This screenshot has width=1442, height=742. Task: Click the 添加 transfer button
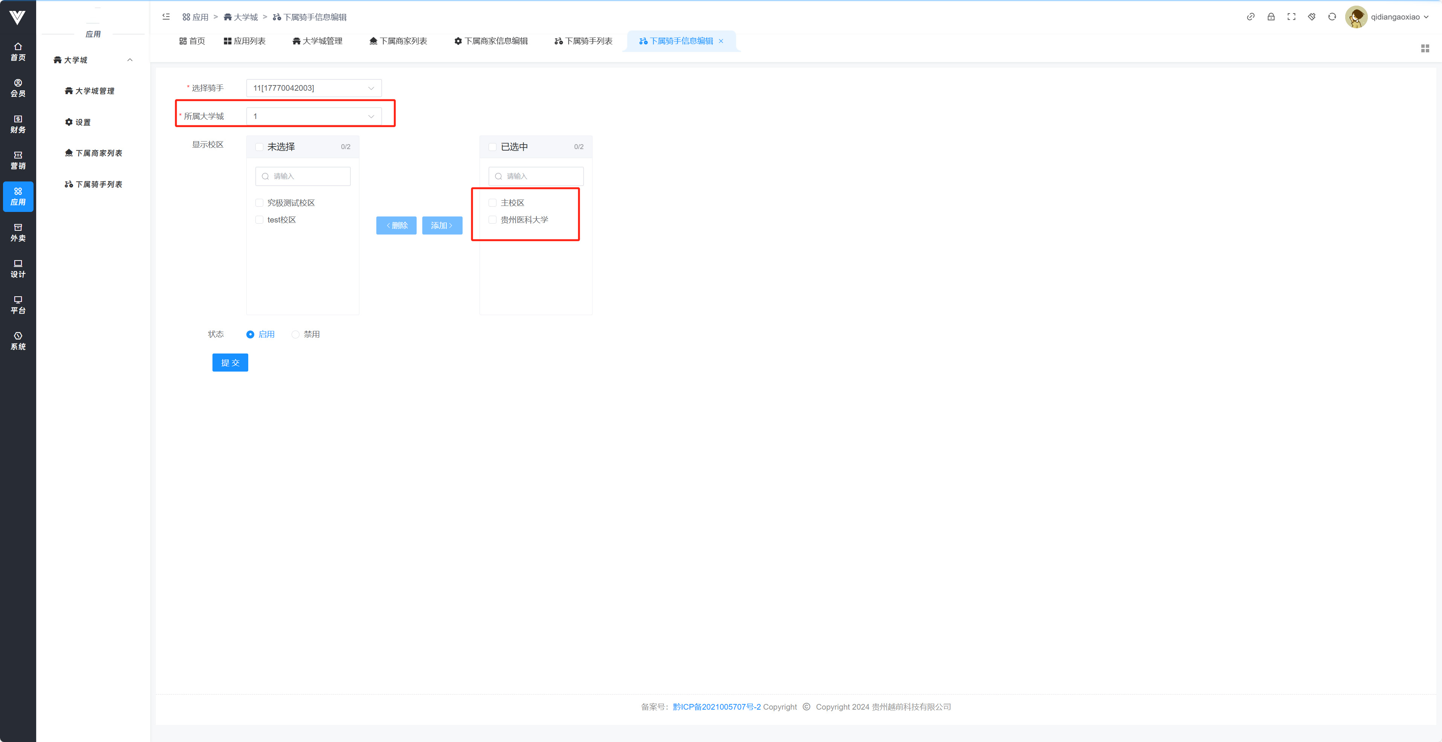click(x=441, y=225)
